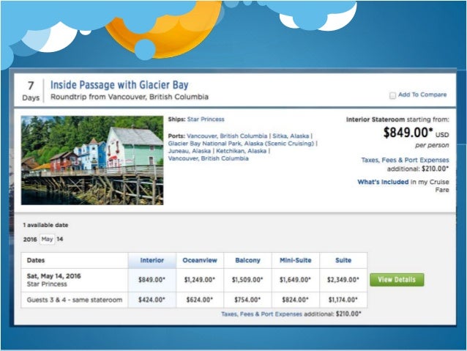Select the Suite column header
This screenshot has width=467, height=351.
(343, 260)
